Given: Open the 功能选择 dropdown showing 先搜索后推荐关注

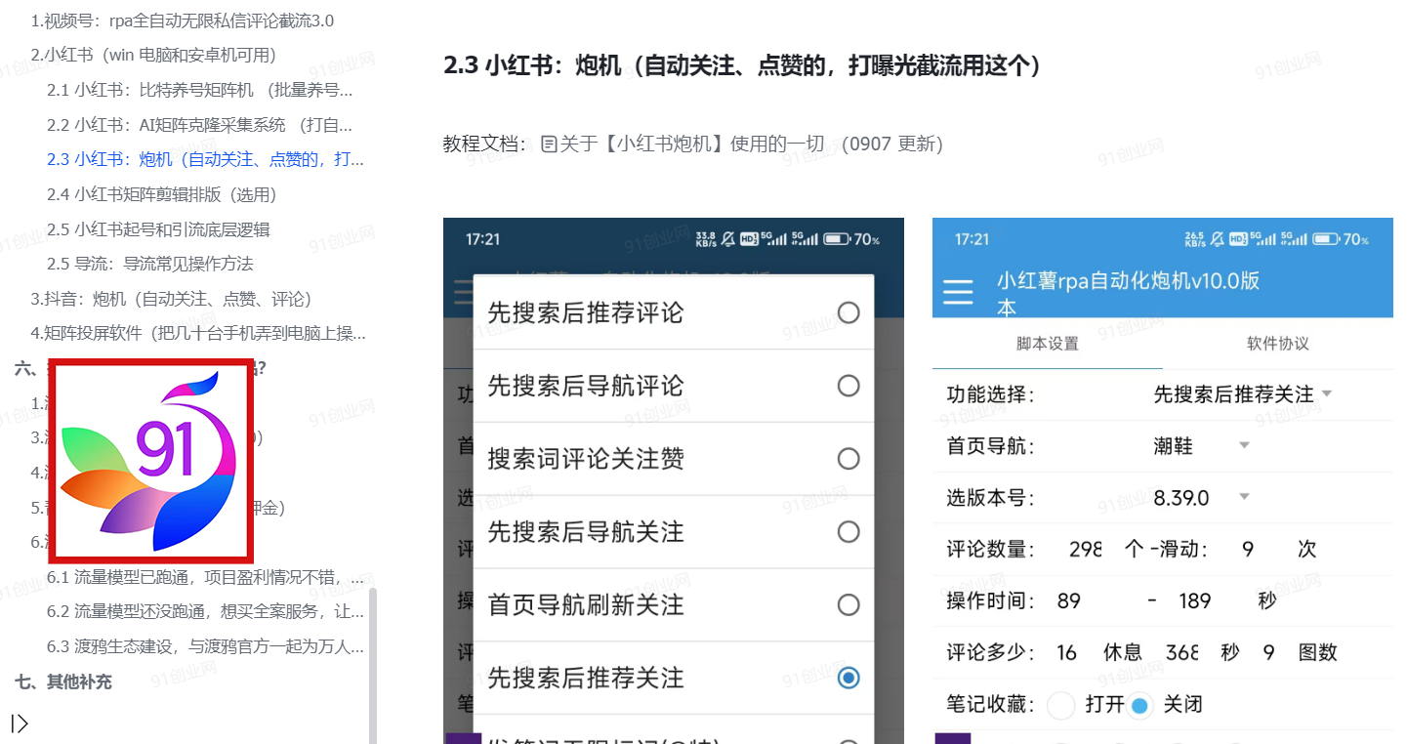Looking at the screenshot, I should (1243, 394).
